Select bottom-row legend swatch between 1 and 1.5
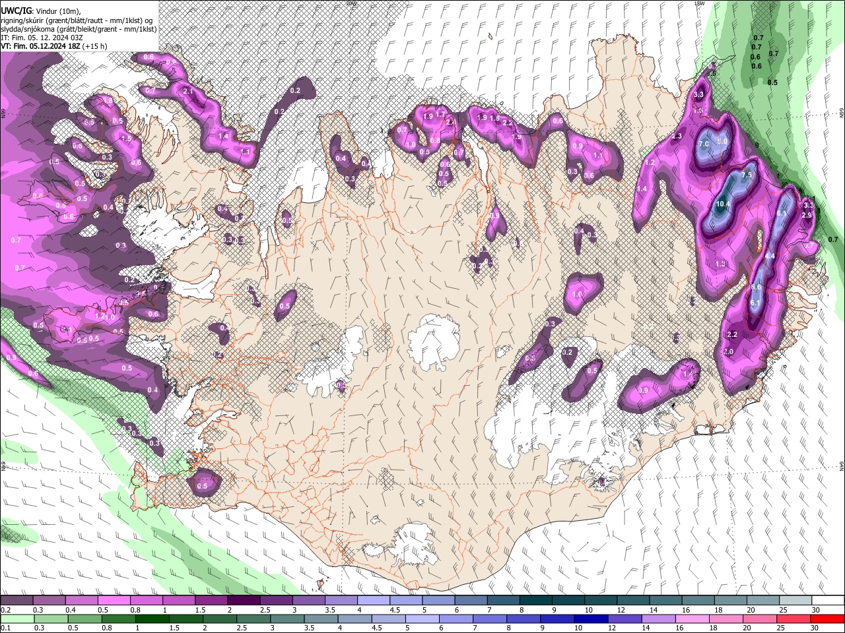This screenshot has width=845, height=633. pyautogui.click(x=151, y=618)
